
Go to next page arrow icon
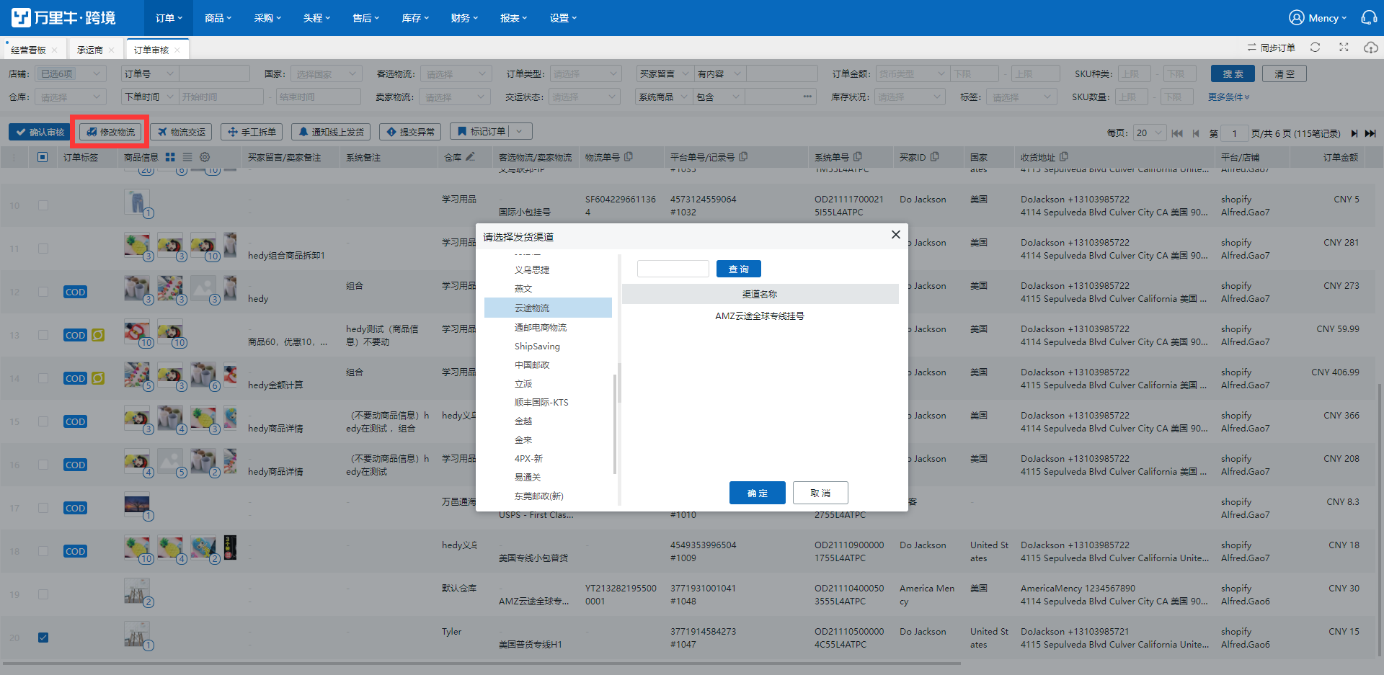pos(1354,133)
